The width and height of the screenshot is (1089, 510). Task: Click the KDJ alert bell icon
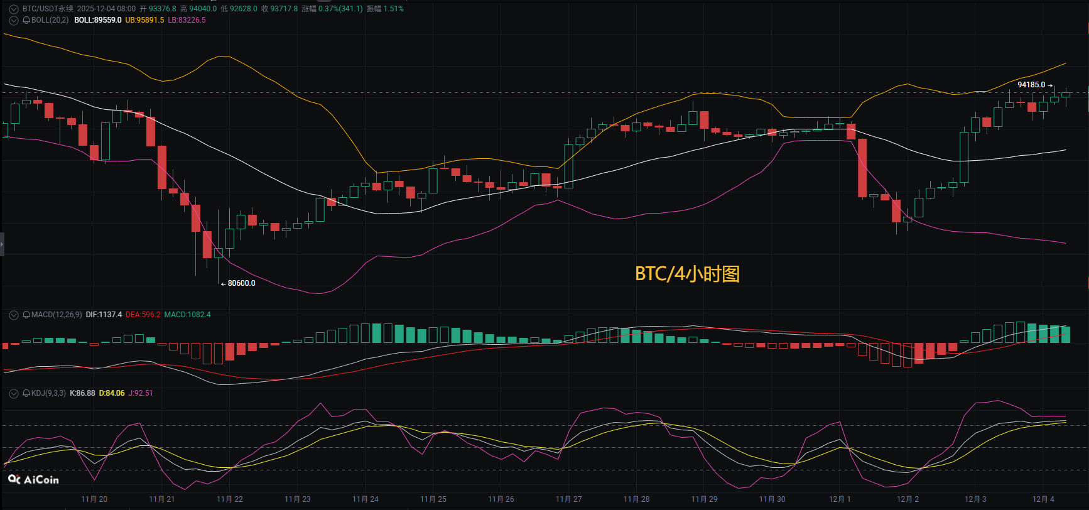click(x=26, y=393)
